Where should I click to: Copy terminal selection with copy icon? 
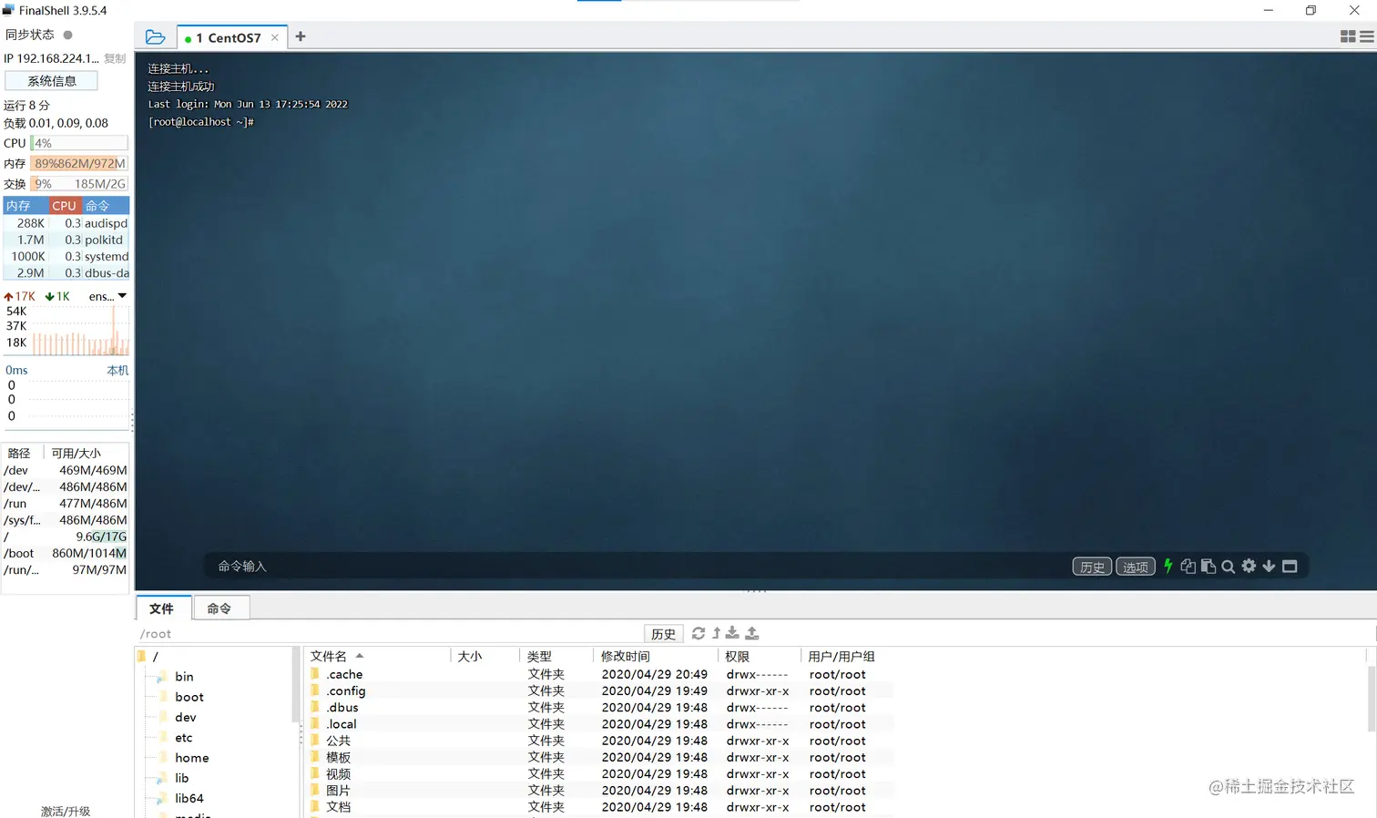click(x=1188, y=566)
